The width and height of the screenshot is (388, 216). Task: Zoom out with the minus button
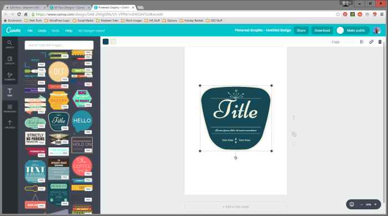click(x=361, y=204)
